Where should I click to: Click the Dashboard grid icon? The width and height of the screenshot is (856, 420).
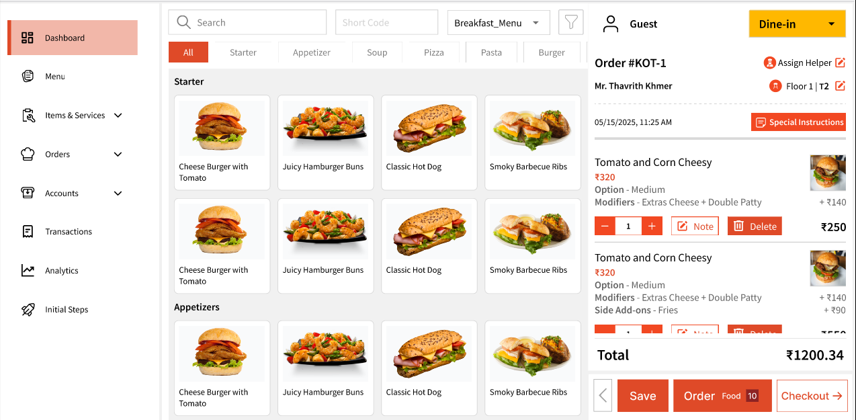(28, 38)
